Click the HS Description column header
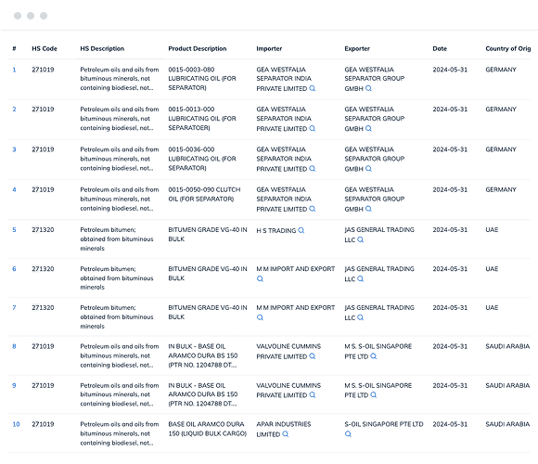538x464 pixels. pos(102,49)
